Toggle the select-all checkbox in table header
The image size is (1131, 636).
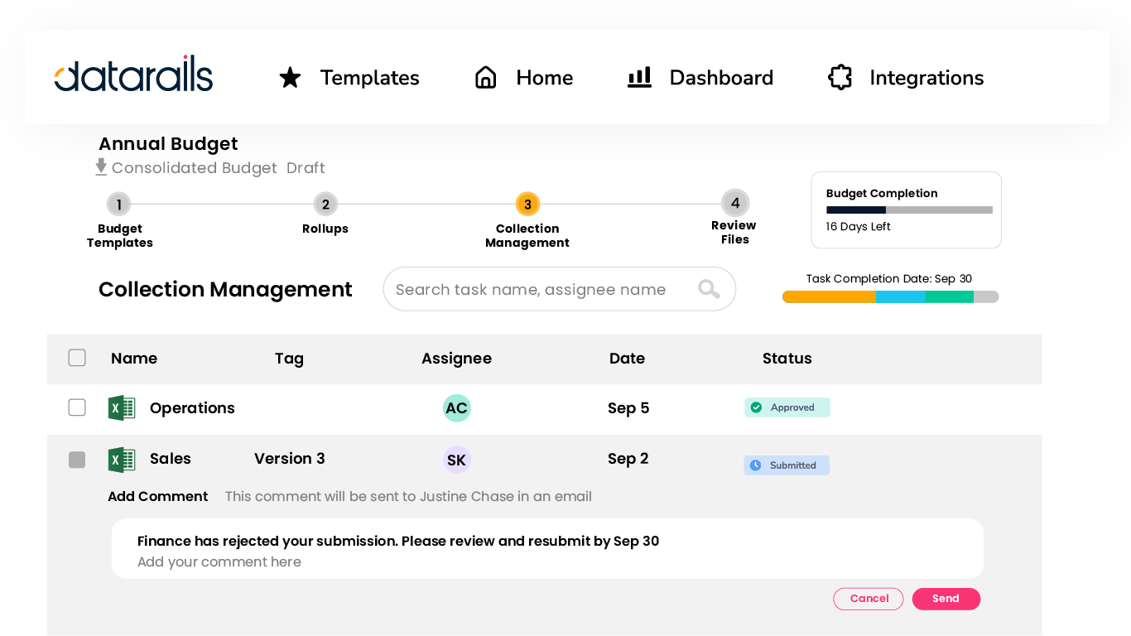pyautogui.click(x=77, y=358)
